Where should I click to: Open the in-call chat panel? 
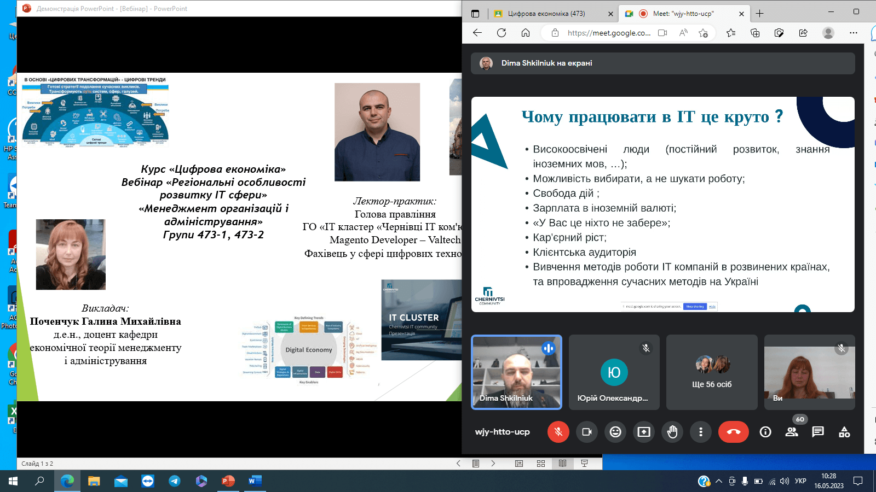[818, 432]
